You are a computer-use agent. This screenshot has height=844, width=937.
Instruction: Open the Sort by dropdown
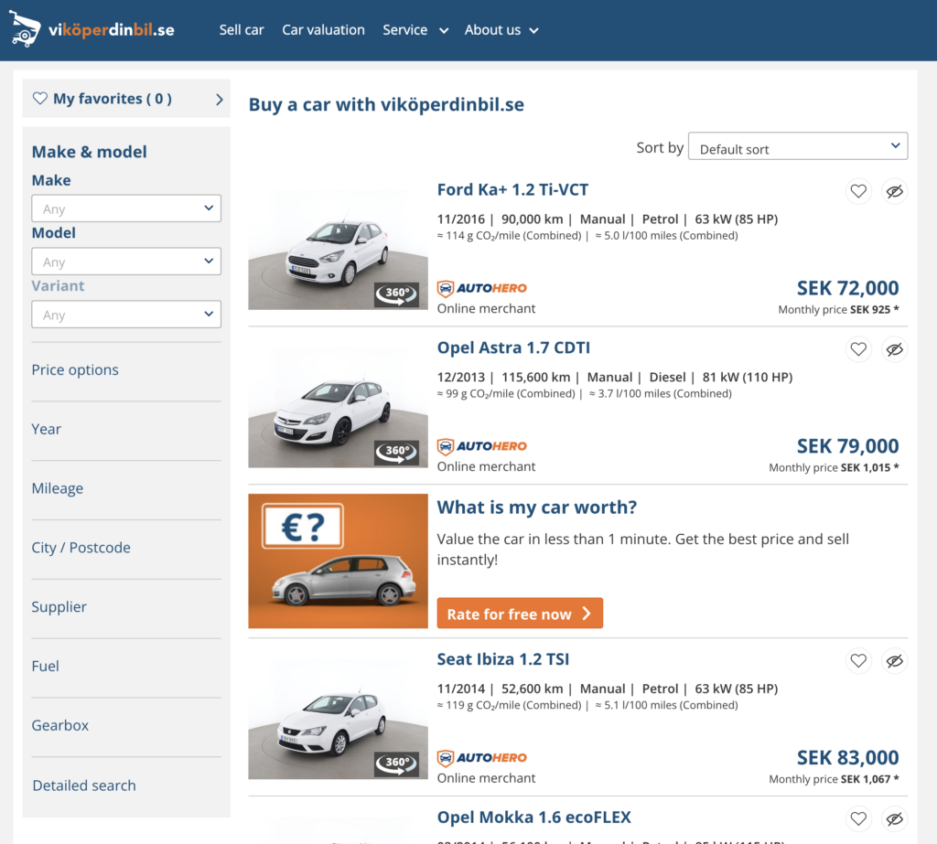[x=798, y=148]
